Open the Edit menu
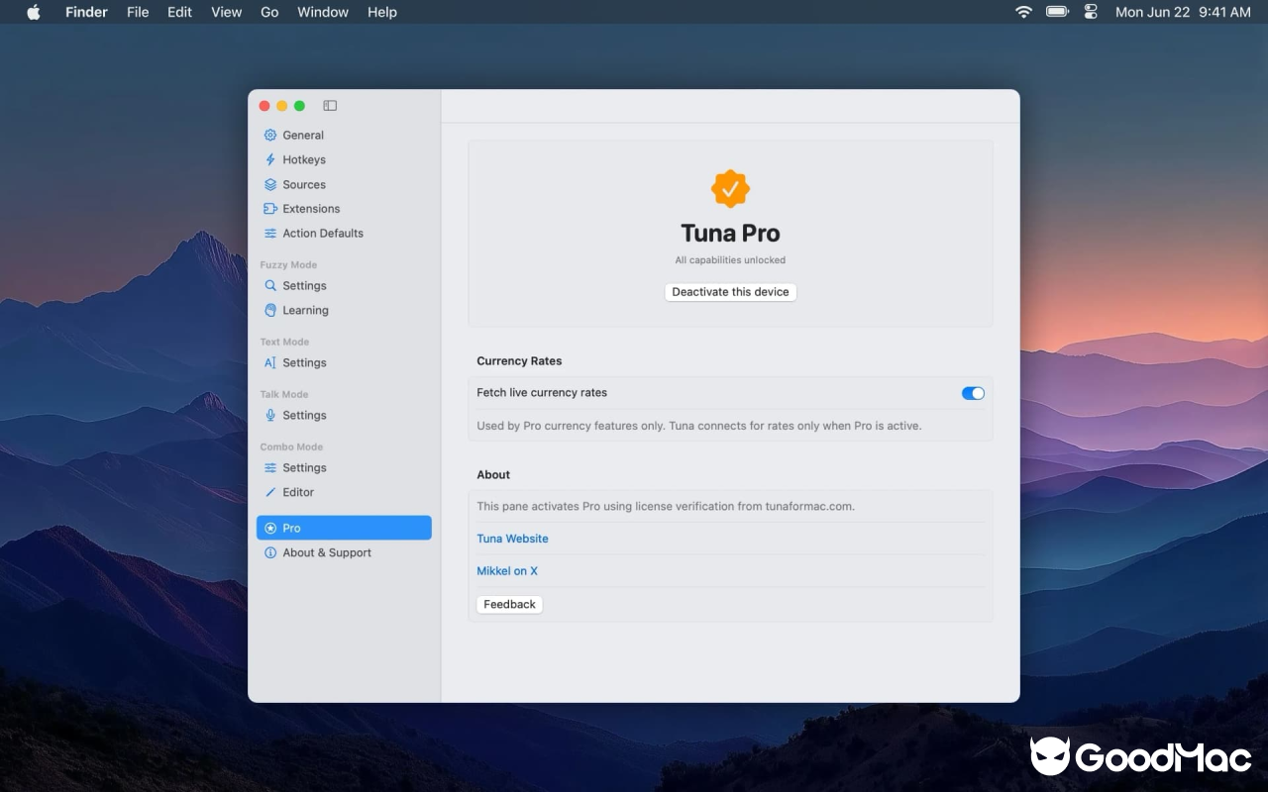Screen dimensions: 1268x792 [179, 12]
